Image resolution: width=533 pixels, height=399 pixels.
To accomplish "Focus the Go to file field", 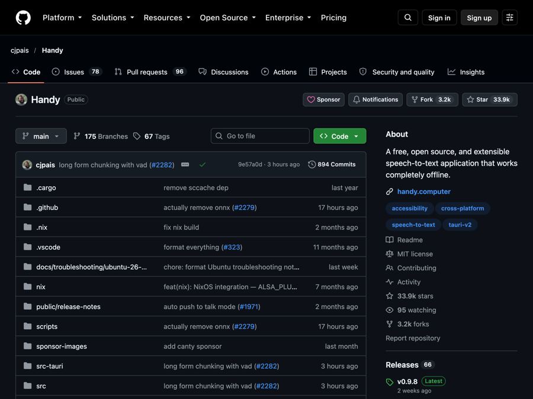I will point(260,136).
